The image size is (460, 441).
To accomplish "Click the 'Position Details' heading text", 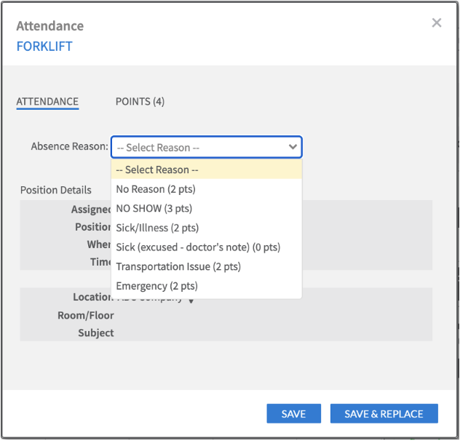I will [x=56, y=190].
